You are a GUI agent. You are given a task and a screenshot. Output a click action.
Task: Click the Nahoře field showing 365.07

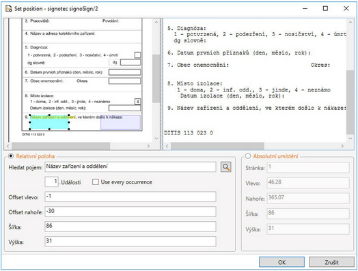point(308,198)
